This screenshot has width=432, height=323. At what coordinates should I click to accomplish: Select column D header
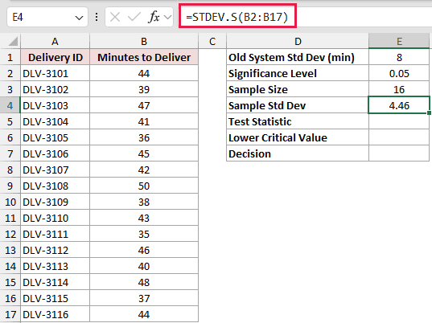coord(298,41)
